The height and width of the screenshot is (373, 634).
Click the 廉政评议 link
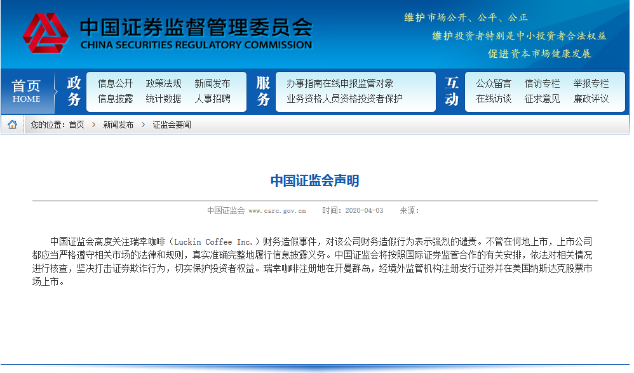591,98
